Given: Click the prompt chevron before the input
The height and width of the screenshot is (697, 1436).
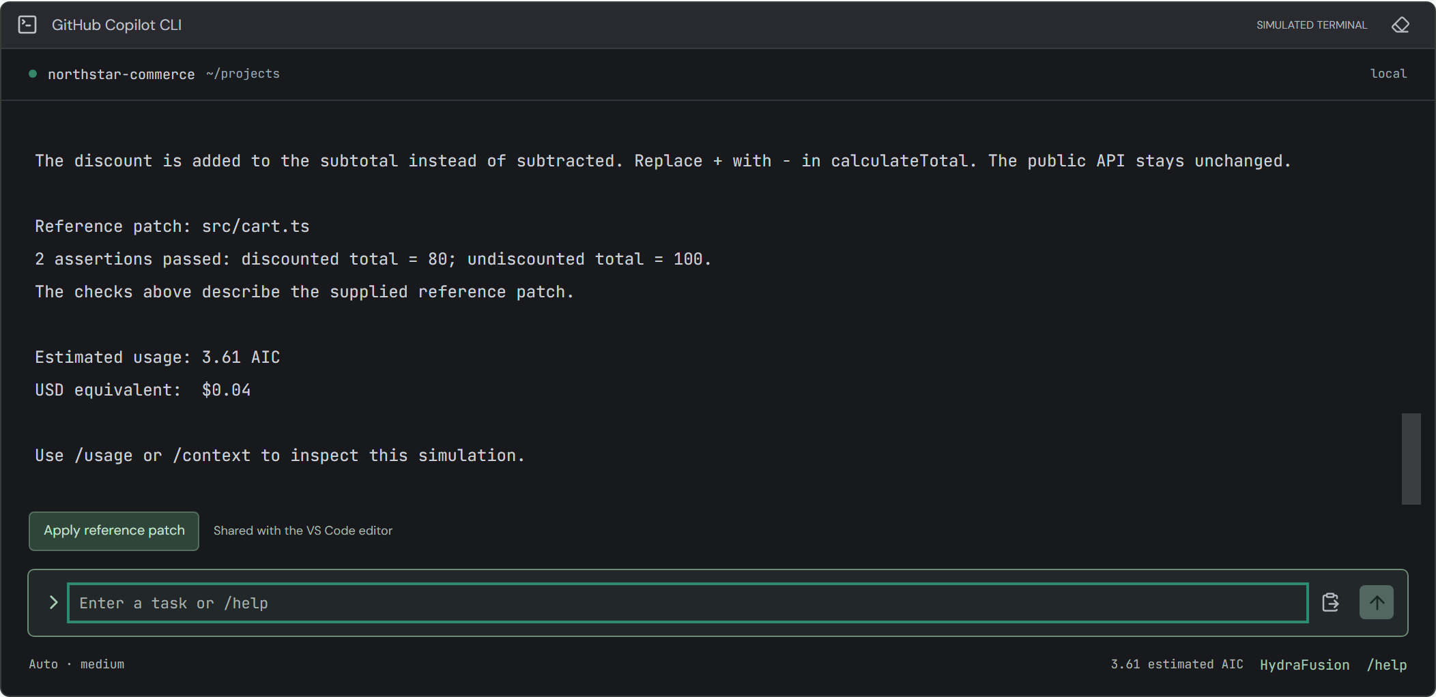Looking at the screenshot, I should [53, 602].
